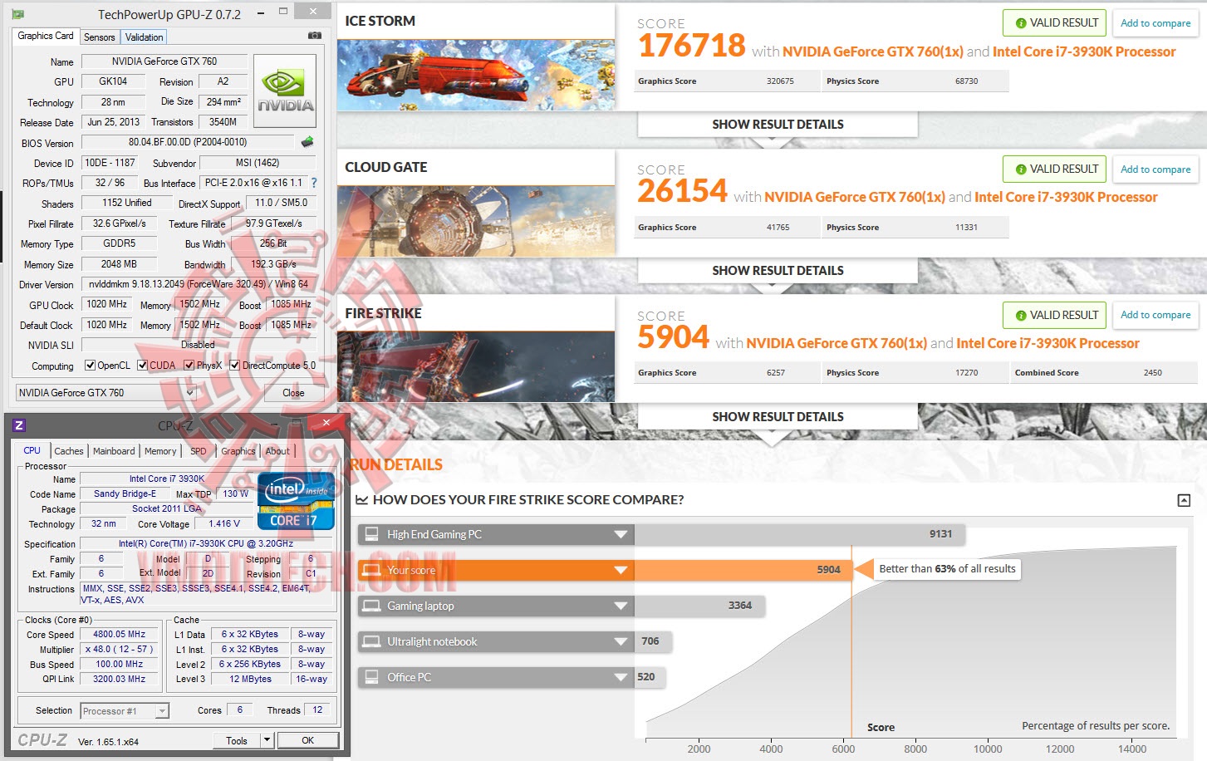Collapse the Fire Strike score comparison section
Image resolution: width=1207 pixels, height=761 pixels.
pyautogui.click(x=1184, y=500)
